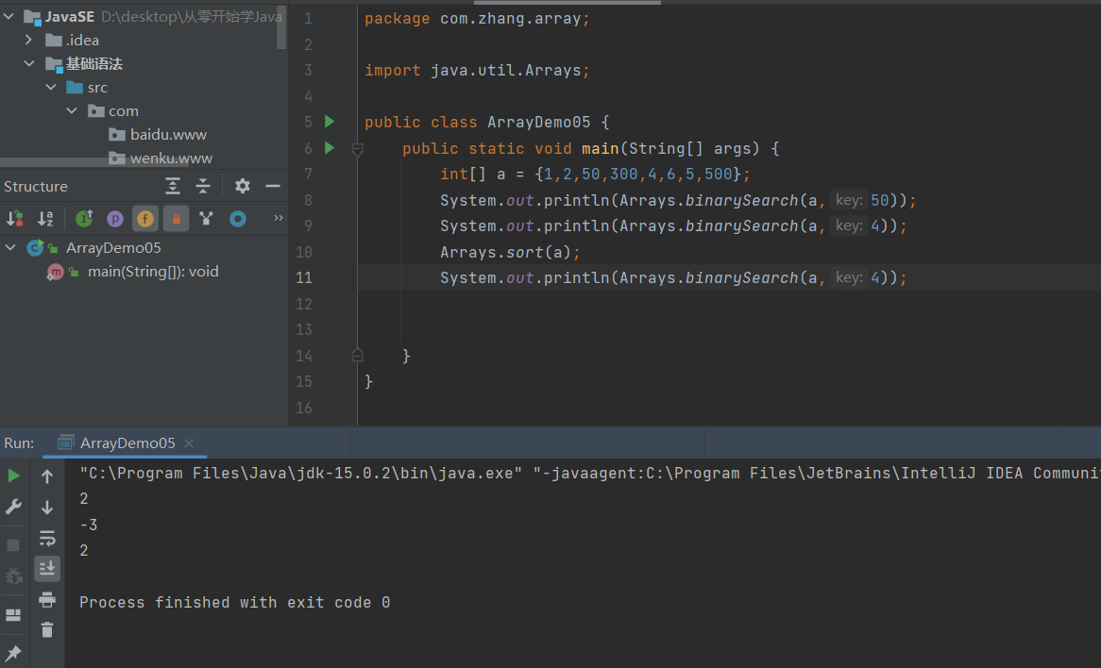
Task: Hide the Structure panel with the minus icon
Action: coord(273,186)
